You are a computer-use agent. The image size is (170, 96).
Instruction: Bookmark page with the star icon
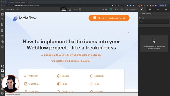tap(118, 5)
